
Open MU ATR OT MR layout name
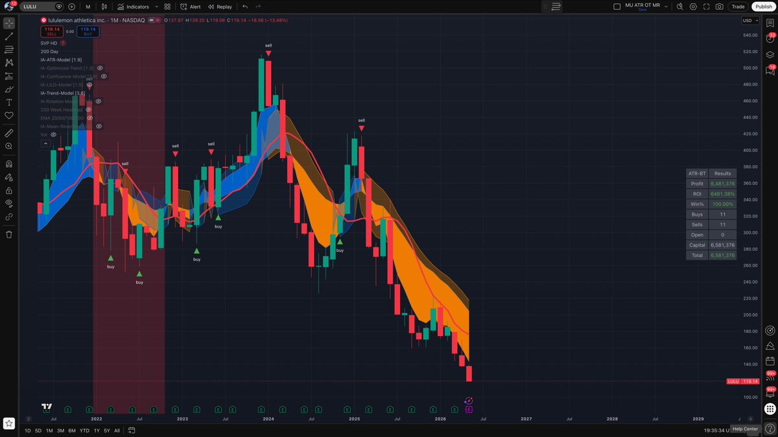click(x=642, y=5)
